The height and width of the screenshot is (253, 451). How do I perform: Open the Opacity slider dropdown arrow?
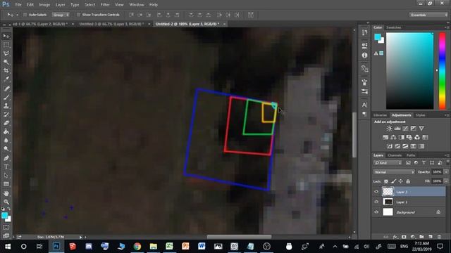pos(446,171)
